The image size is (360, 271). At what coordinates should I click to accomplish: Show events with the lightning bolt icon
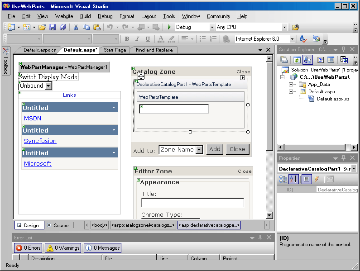pyautogui.click(x=317, y=179)
